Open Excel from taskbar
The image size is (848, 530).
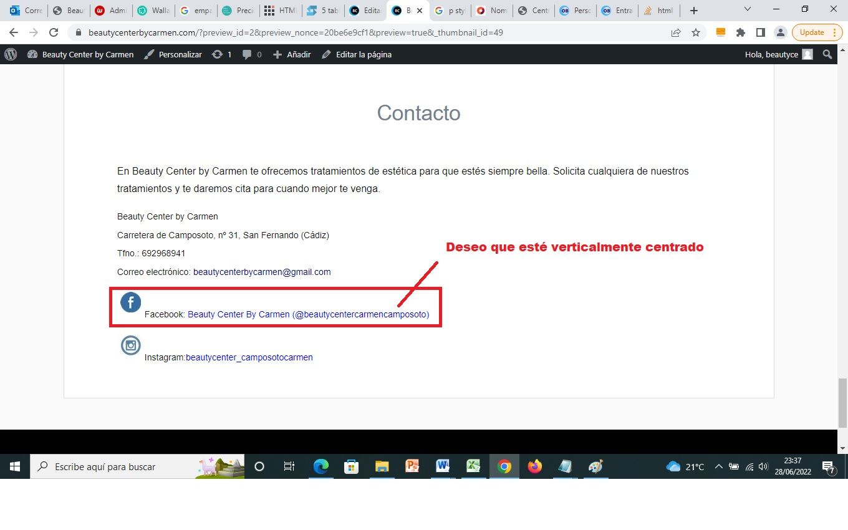473,466
